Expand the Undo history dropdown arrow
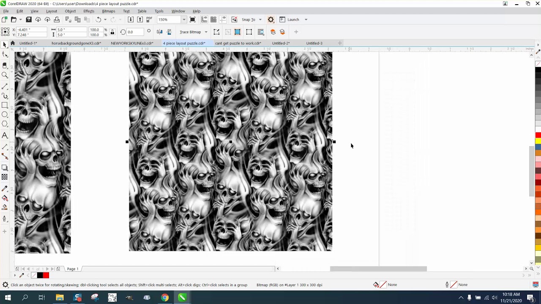Viewport: 541px width, 304px height. (105, 19)
